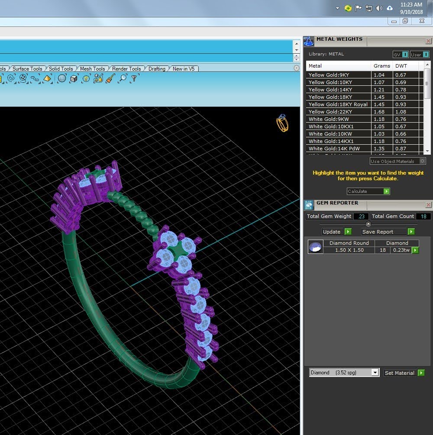
Task: Open the Action Center flag tray icon
Action: 359,8
